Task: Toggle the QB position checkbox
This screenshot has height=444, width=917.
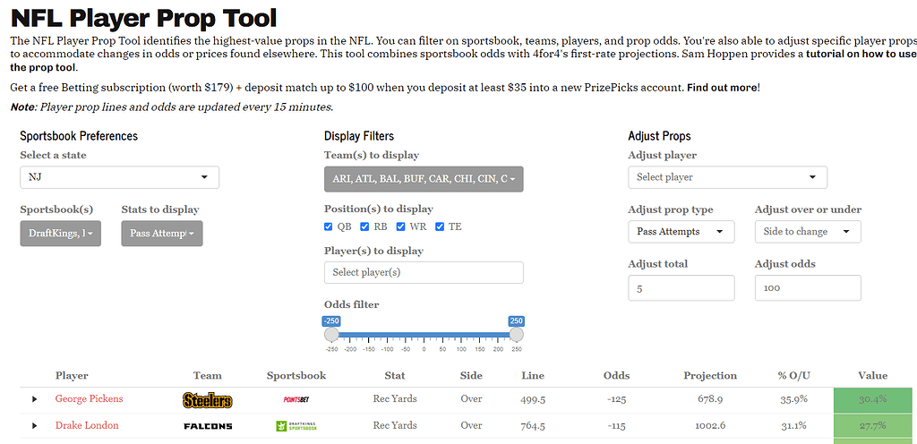Action: coord(328,226)
